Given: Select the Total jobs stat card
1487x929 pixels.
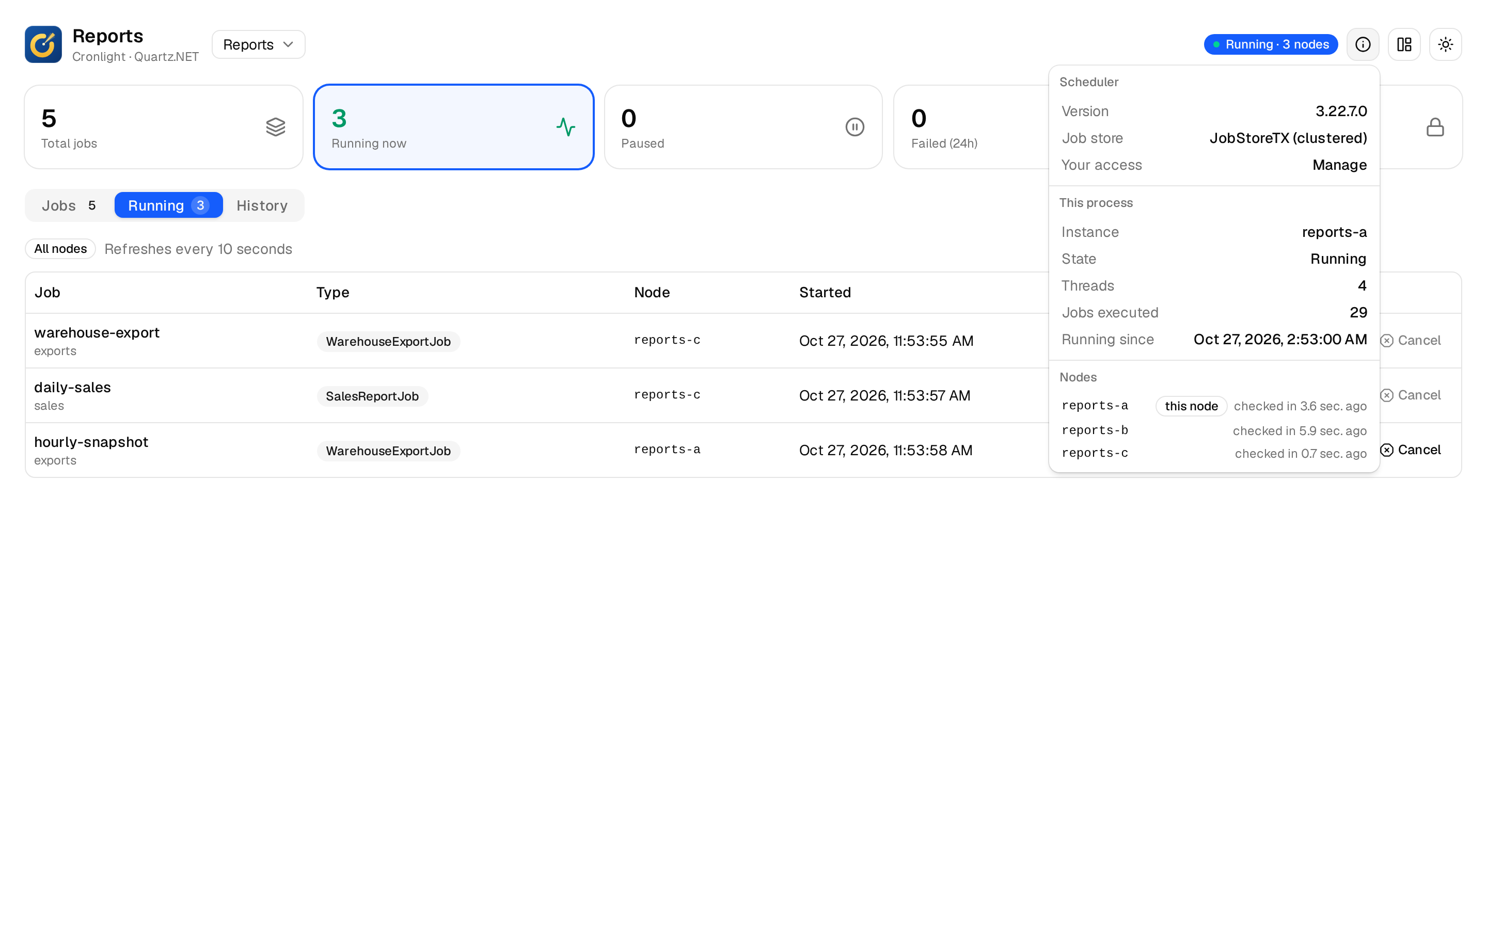Looking at the screenshot, I should point(164,127).
